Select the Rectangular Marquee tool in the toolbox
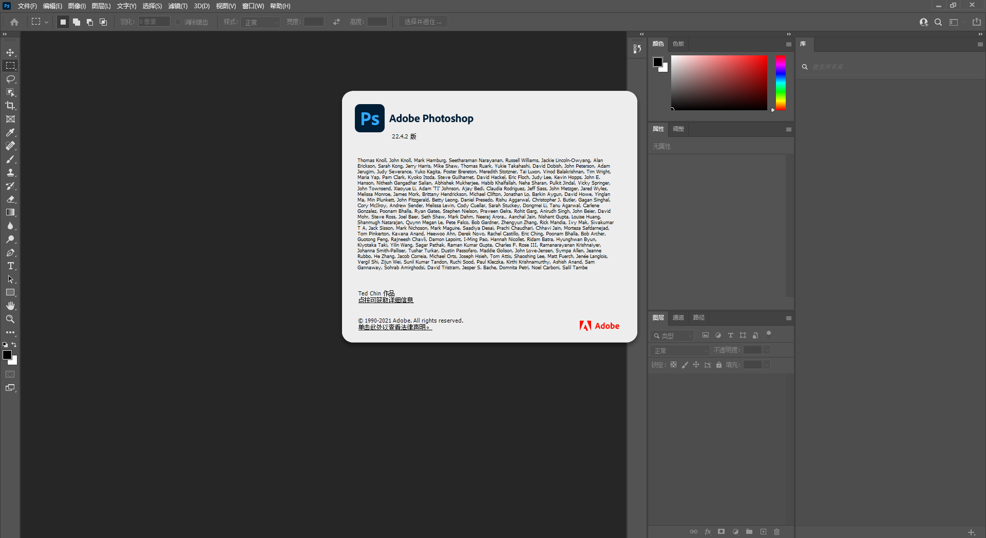The image size is (986, 538). click(x=10, y=66)
